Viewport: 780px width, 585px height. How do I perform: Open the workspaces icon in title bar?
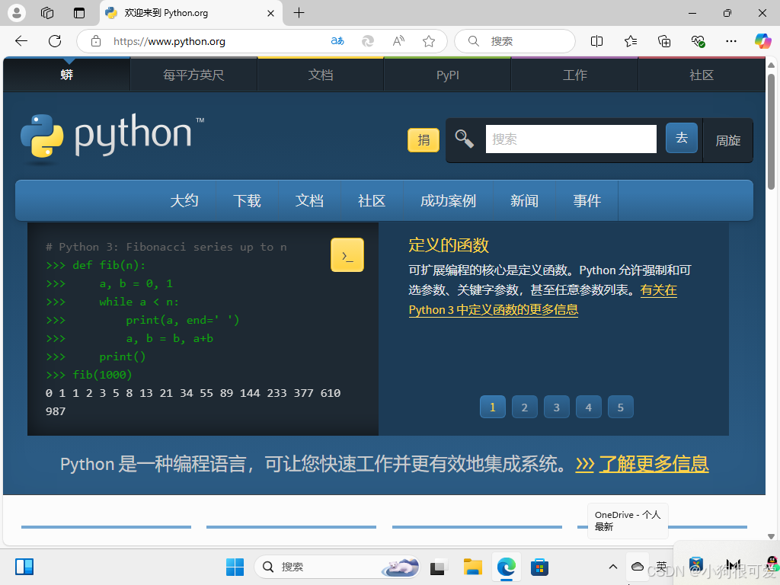47,13
